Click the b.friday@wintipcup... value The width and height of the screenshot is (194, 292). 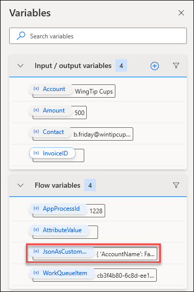pos(102,134)
